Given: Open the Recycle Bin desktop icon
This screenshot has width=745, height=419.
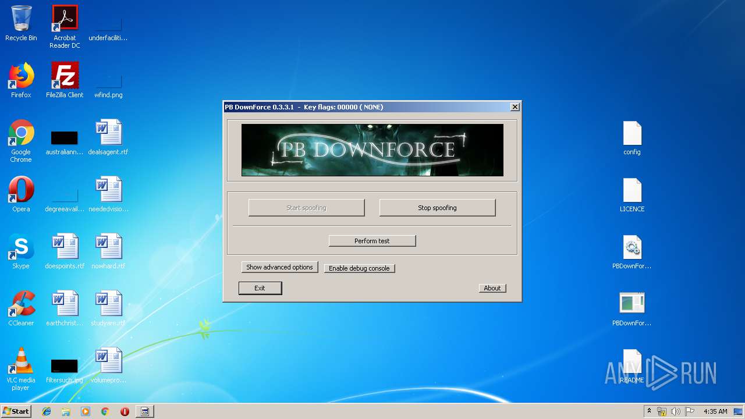Looking at the screenshot, I should pos(21,24).
